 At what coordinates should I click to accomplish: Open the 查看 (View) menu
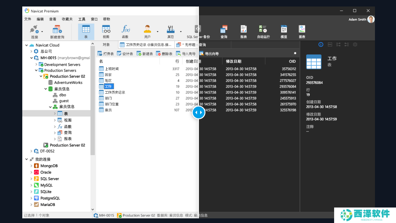[53, 19]
